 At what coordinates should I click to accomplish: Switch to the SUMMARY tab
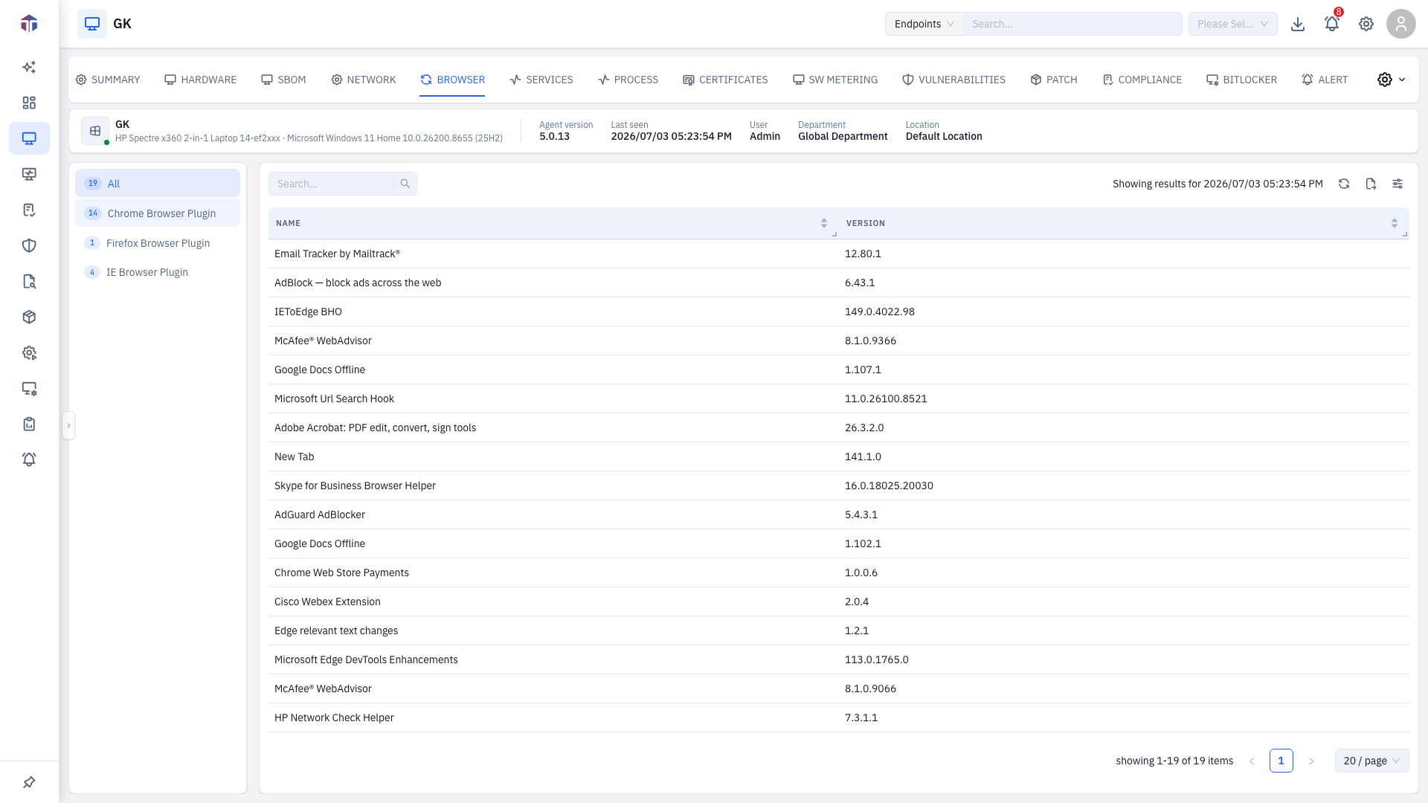pyautogui.click(x=108, y=80)
